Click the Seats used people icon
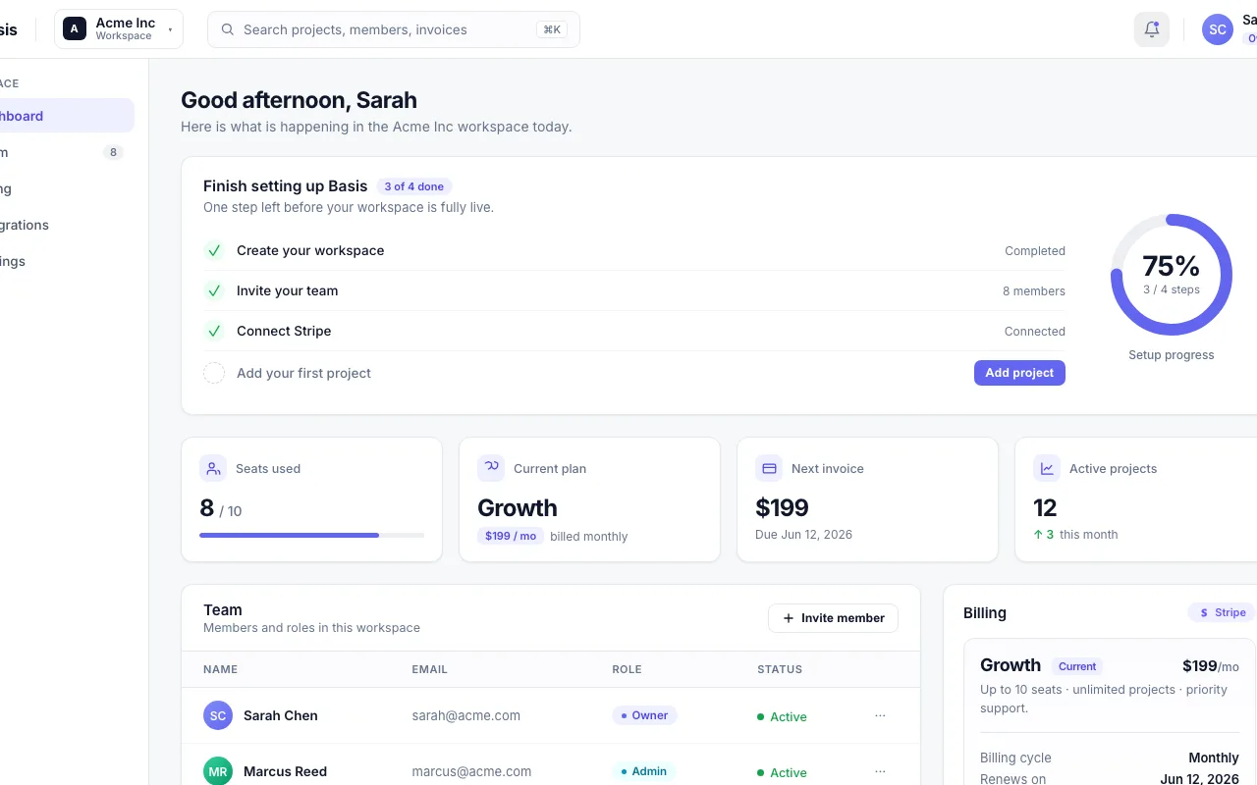1257x785 pixels. (213, 468)
